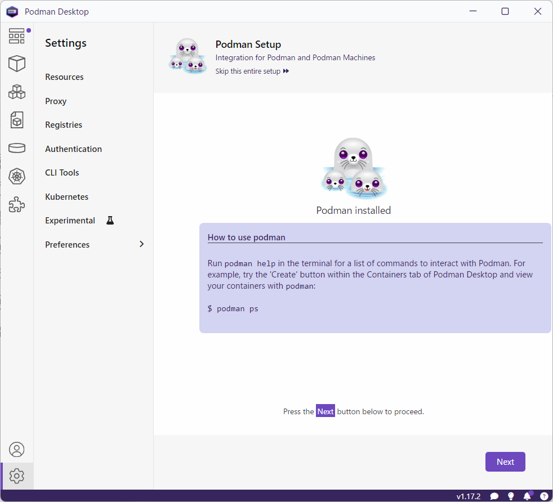Expand the Preferences section chevron
The width and height of the screenshot is (553, 502).
[141, 244]
